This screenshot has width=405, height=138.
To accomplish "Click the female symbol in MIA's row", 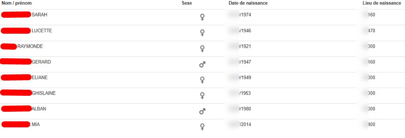I will [x=202, y=127].
